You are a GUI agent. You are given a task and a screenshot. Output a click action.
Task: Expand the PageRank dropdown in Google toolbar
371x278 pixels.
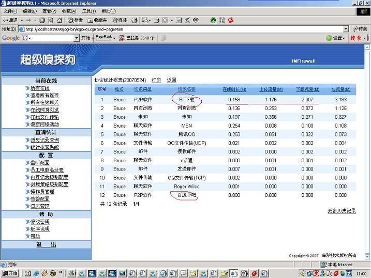tap(106, 38)
